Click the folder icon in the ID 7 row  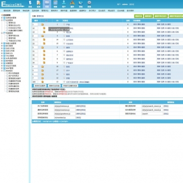coord(44,55)
